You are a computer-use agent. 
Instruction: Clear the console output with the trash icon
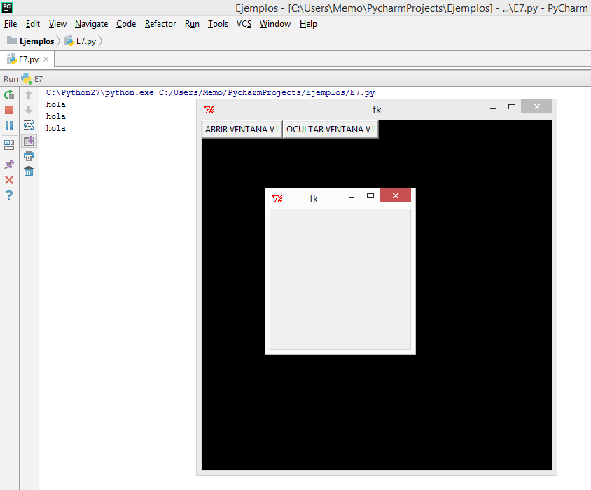[x=29, y=171]
